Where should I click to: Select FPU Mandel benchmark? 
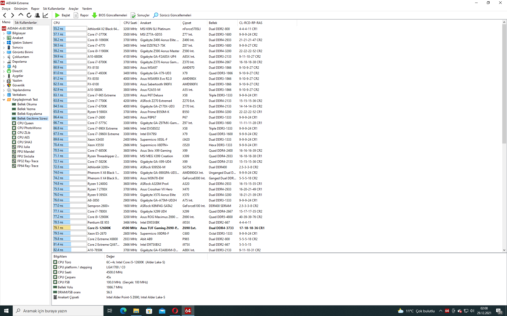click(x=26, y=152)
